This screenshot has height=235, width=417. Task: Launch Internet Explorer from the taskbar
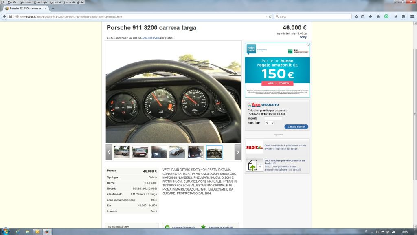click(18, 232)
